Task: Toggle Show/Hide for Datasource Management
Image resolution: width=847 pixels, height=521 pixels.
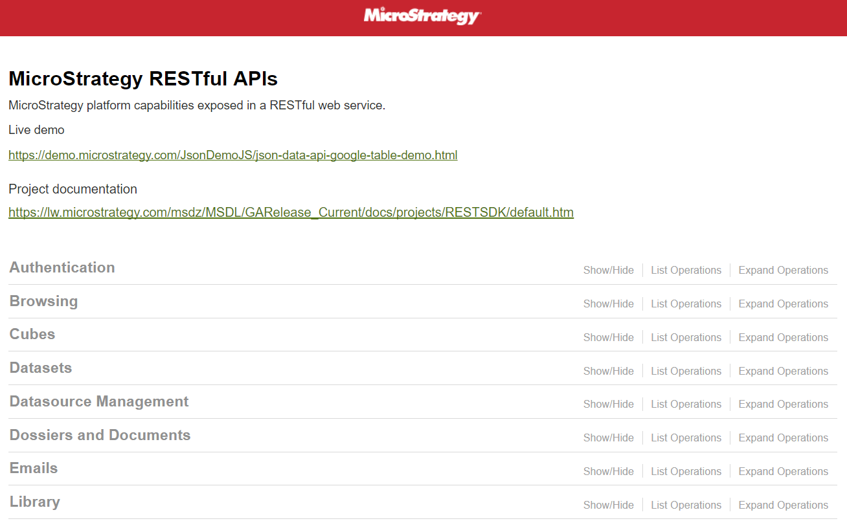Action: tap(608, 405)
